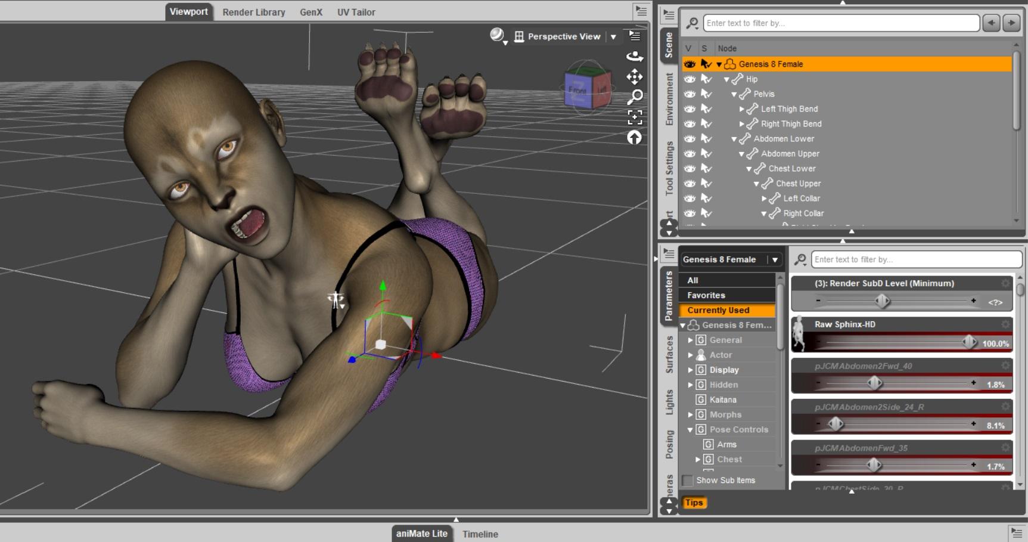The image size is (1028, 542).
Task: Switch to the GenX tab
Action: [311, 12]
